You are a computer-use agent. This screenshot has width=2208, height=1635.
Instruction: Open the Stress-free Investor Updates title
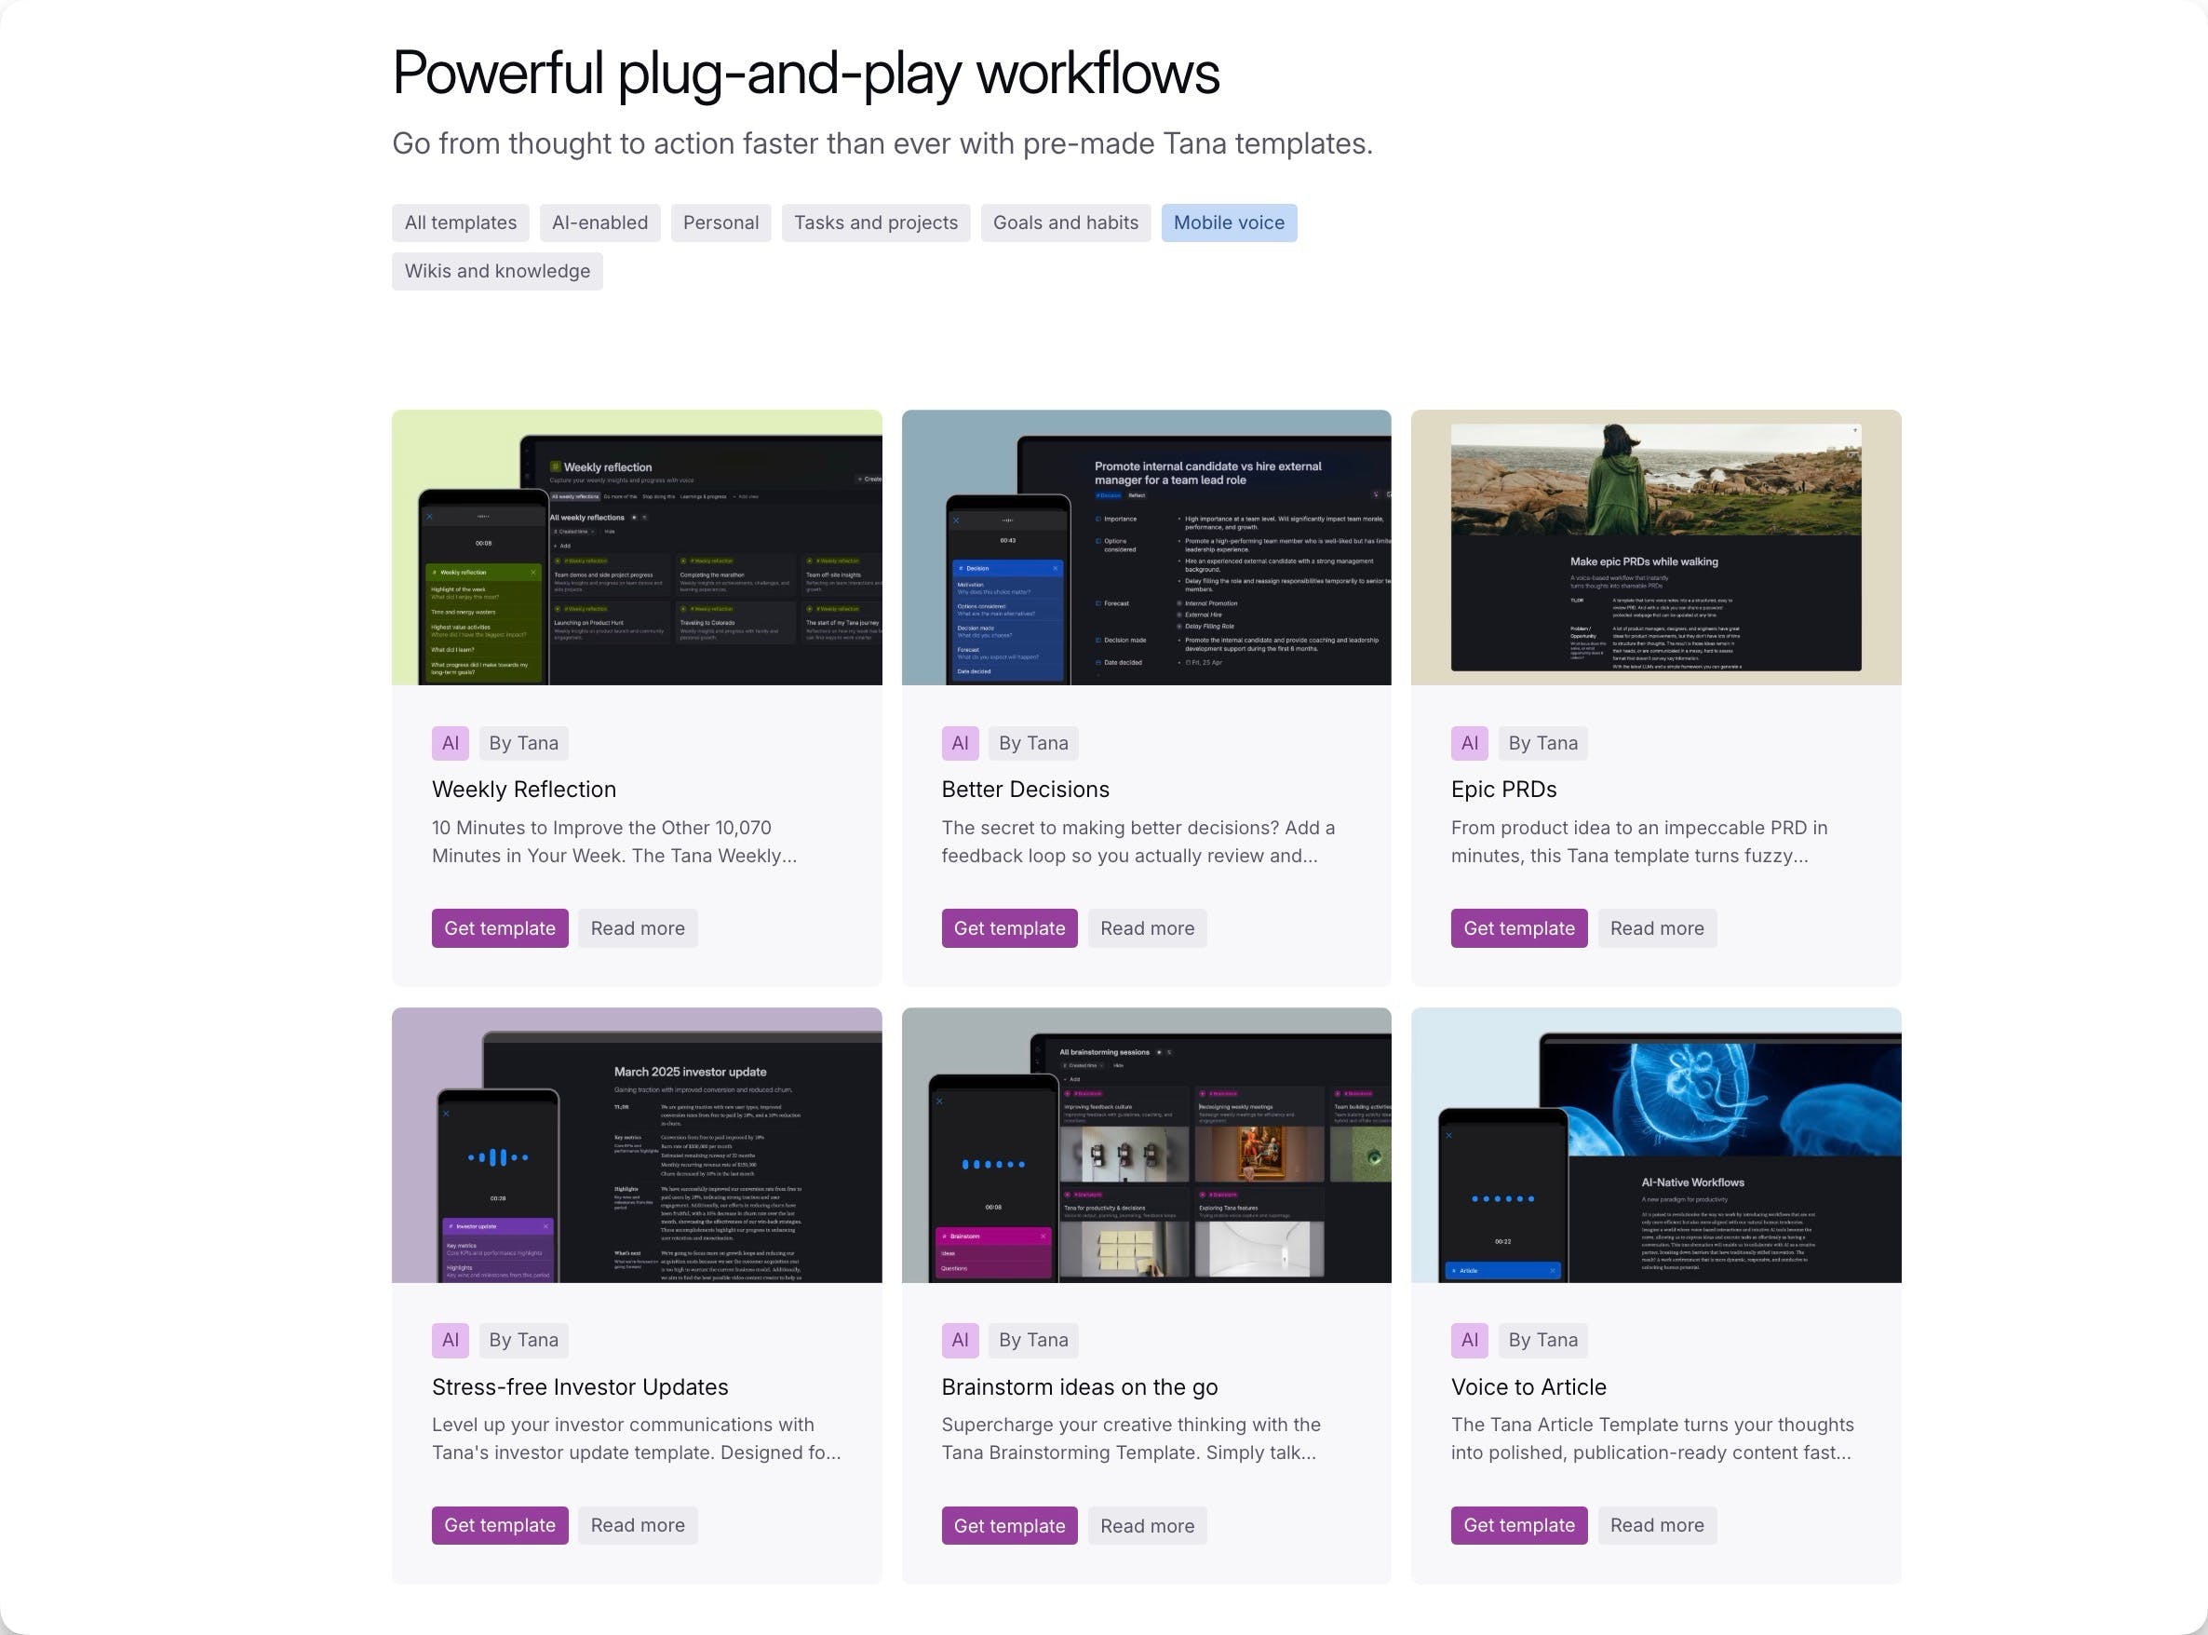[580, 1386]
